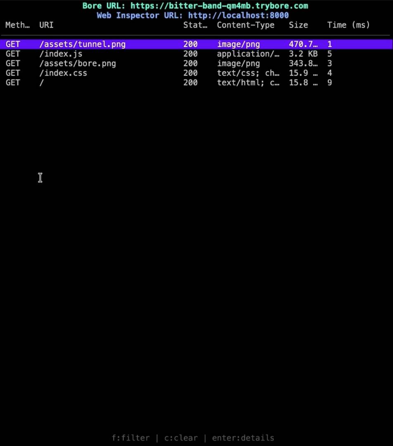Screen dimensions: 393x446
Task: Open the Web Inspector URL localhost:8000
Action: click(238, 15)
